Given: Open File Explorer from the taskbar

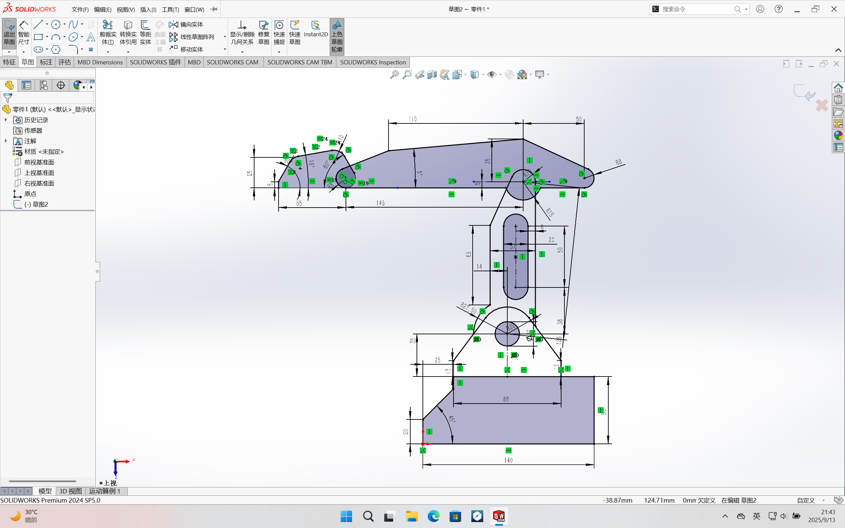Looking at the screenshot, I should 412,516.
